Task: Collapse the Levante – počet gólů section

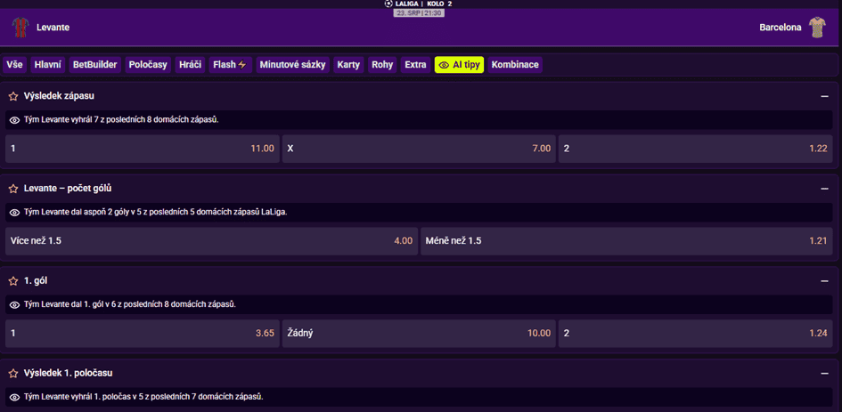Action: [824, 189]
